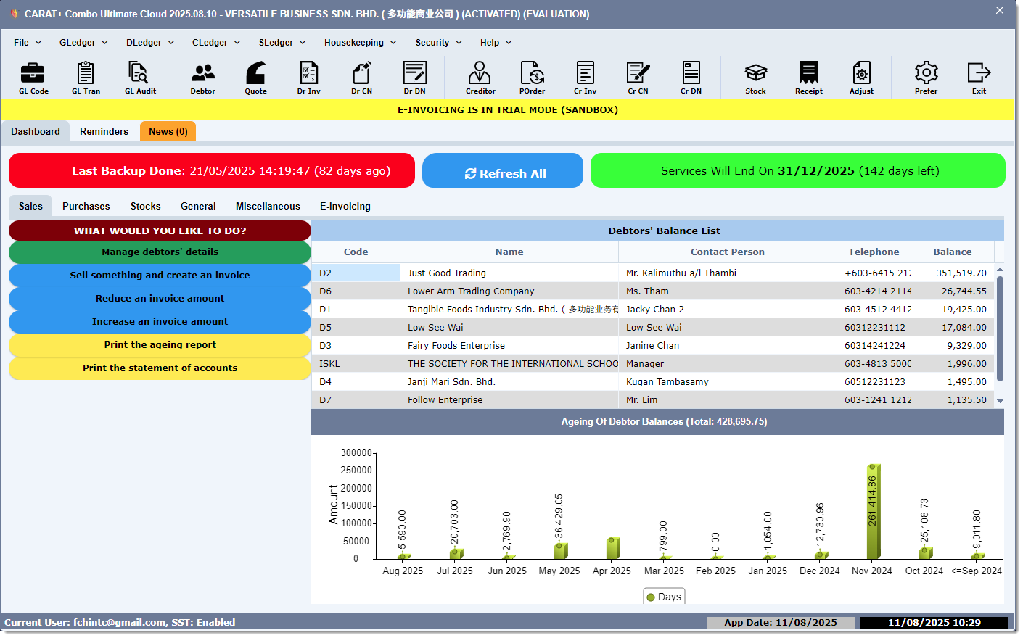Open the Prefer settings gear icon

(x=926, y=78)
